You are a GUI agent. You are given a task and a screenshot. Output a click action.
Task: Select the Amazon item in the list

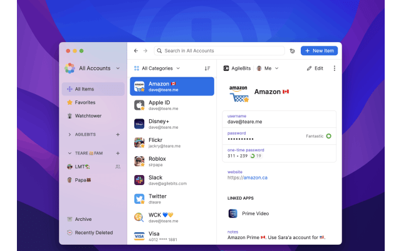[172, 87]
